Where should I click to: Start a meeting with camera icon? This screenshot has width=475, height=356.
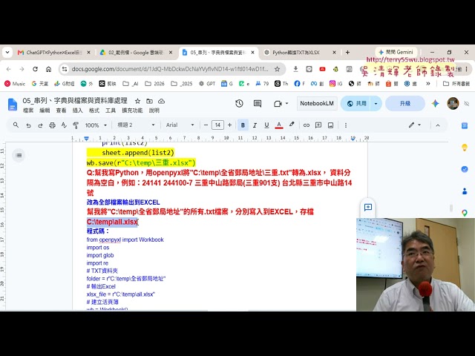pyautogui.click(x=278, y=104)
